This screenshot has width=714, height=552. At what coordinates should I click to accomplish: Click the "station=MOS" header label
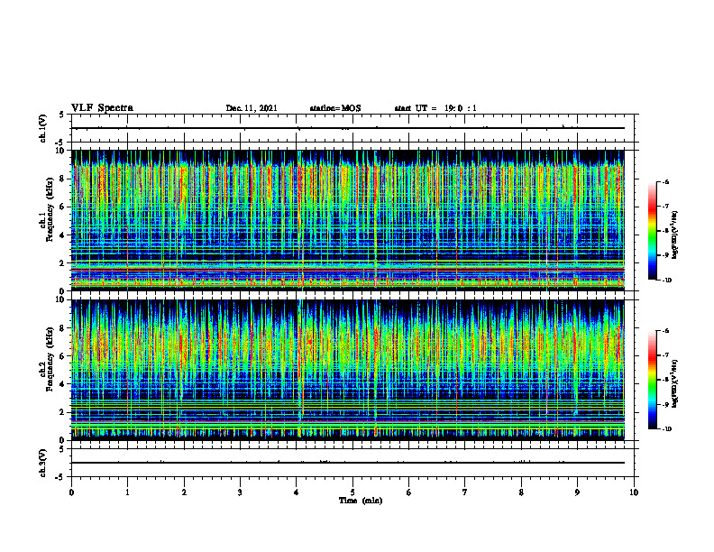point(335,108)
